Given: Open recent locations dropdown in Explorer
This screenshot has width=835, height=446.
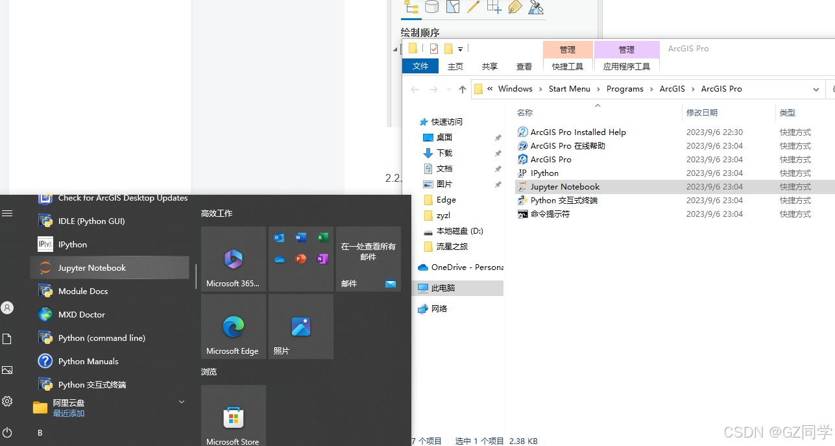Looking at the screenshot, I should click(x=448, y=90).
